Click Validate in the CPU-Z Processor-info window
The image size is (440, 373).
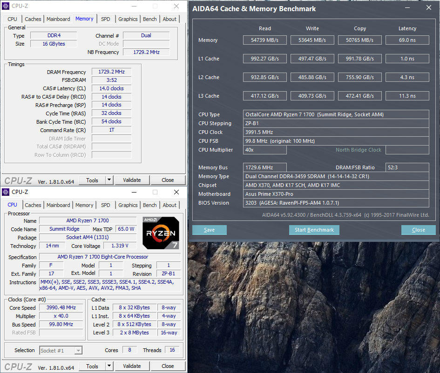point(132,366)
